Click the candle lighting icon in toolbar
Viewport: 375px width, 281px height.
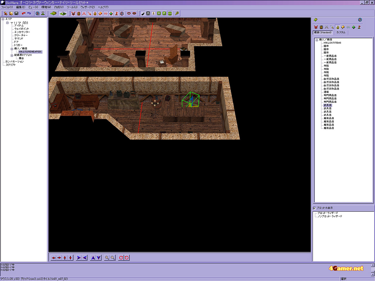click(154, 13)
